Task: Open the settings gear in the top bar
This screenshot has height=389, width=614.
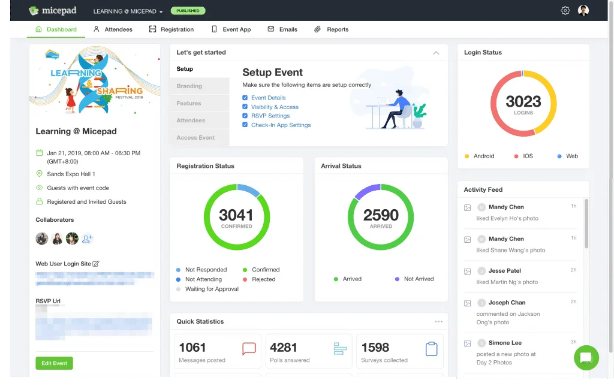Action: click(x=565, y=10)
